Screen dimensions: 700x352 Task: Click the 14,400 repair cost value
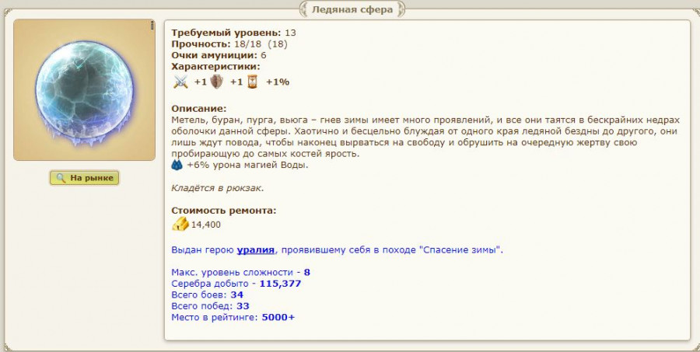tap(206, 225)
